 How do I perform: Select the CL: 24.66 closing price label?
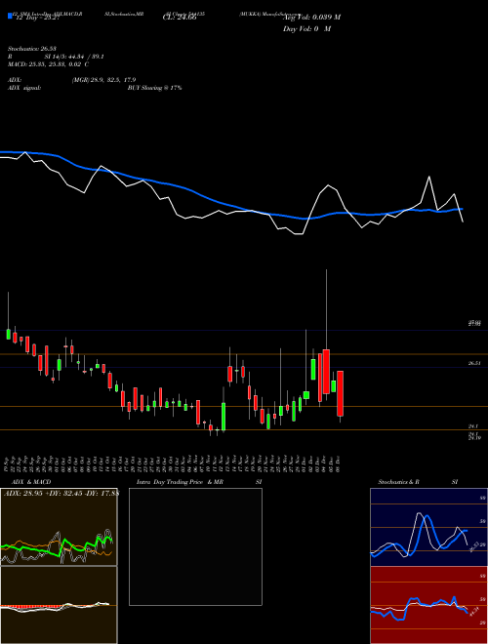180,18
